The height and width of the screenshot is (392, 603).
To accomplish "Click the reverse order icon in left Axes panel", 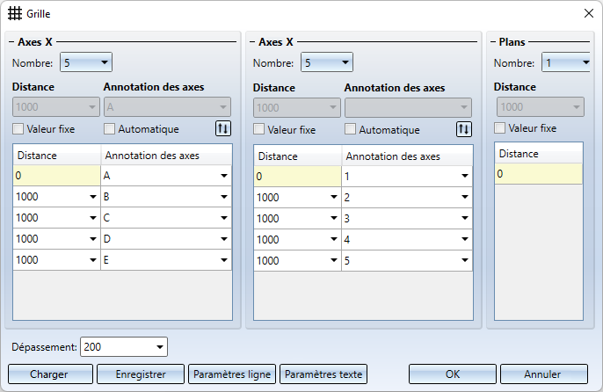I will [x=223, y=129].
